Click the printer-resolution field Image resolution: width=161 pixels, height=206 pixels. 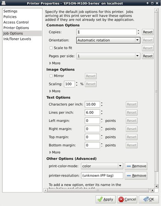pos(102,176)
